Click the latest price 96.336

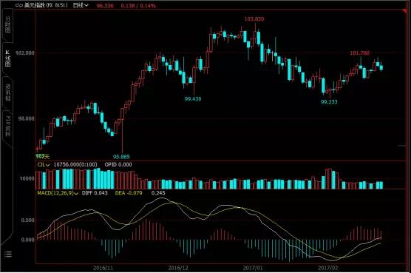coord(105,5)
